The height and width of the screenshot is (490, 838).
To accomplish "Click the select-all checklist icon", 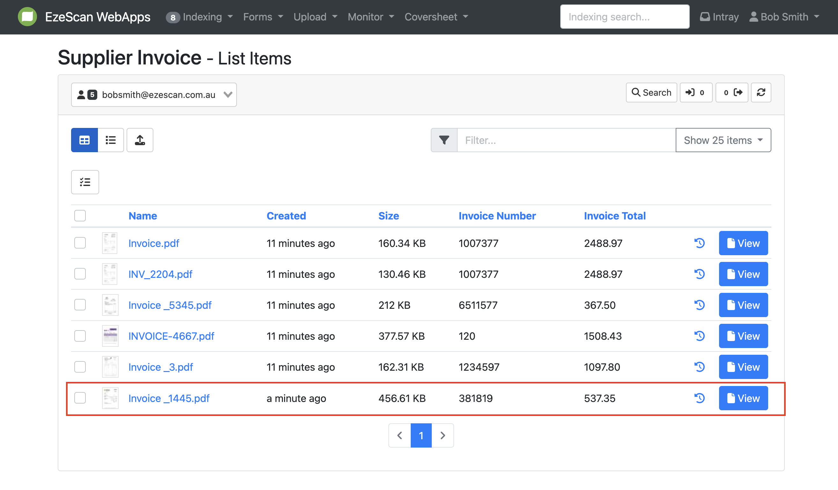I will 85,182.
